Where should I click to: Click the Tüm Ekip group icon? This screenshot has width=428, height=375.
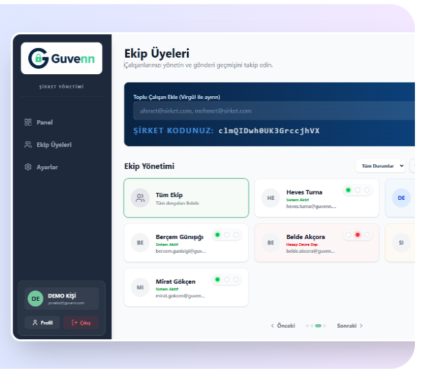tap(140, 198)
